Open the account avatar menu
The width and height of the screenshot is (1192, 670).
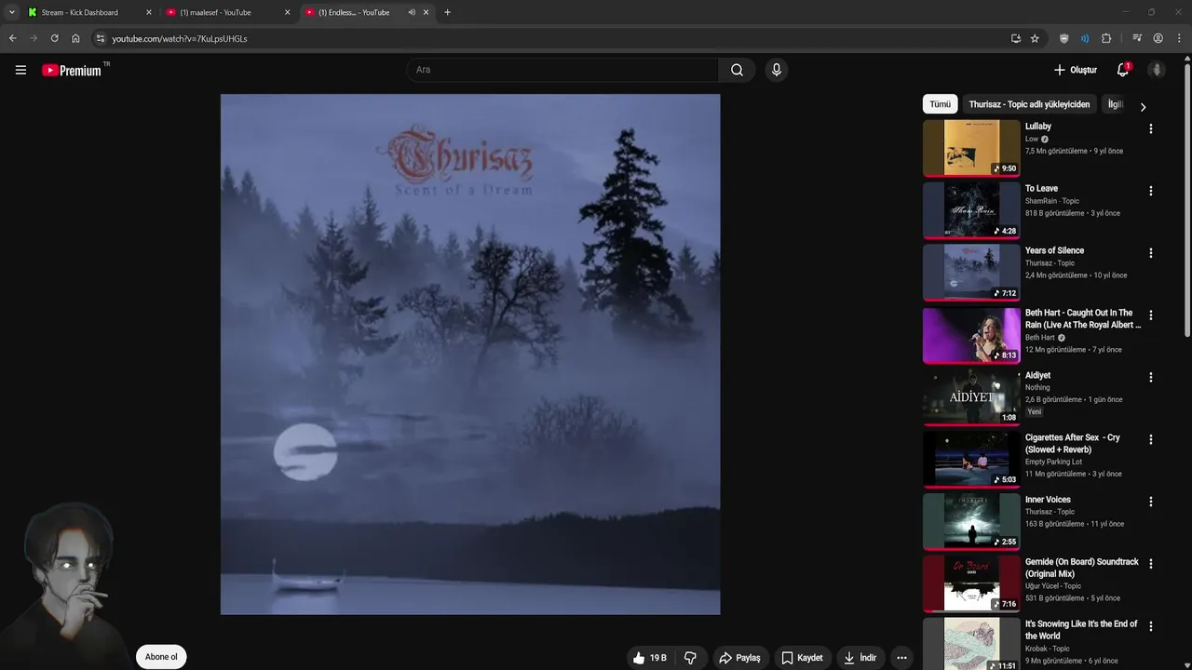click(x=1157, y=70)
